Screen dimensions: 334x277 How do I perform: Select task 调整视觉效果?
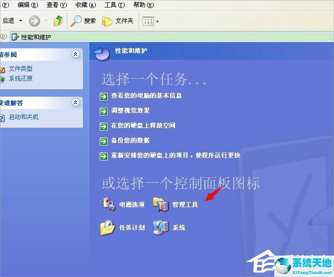tap(131, 110)
